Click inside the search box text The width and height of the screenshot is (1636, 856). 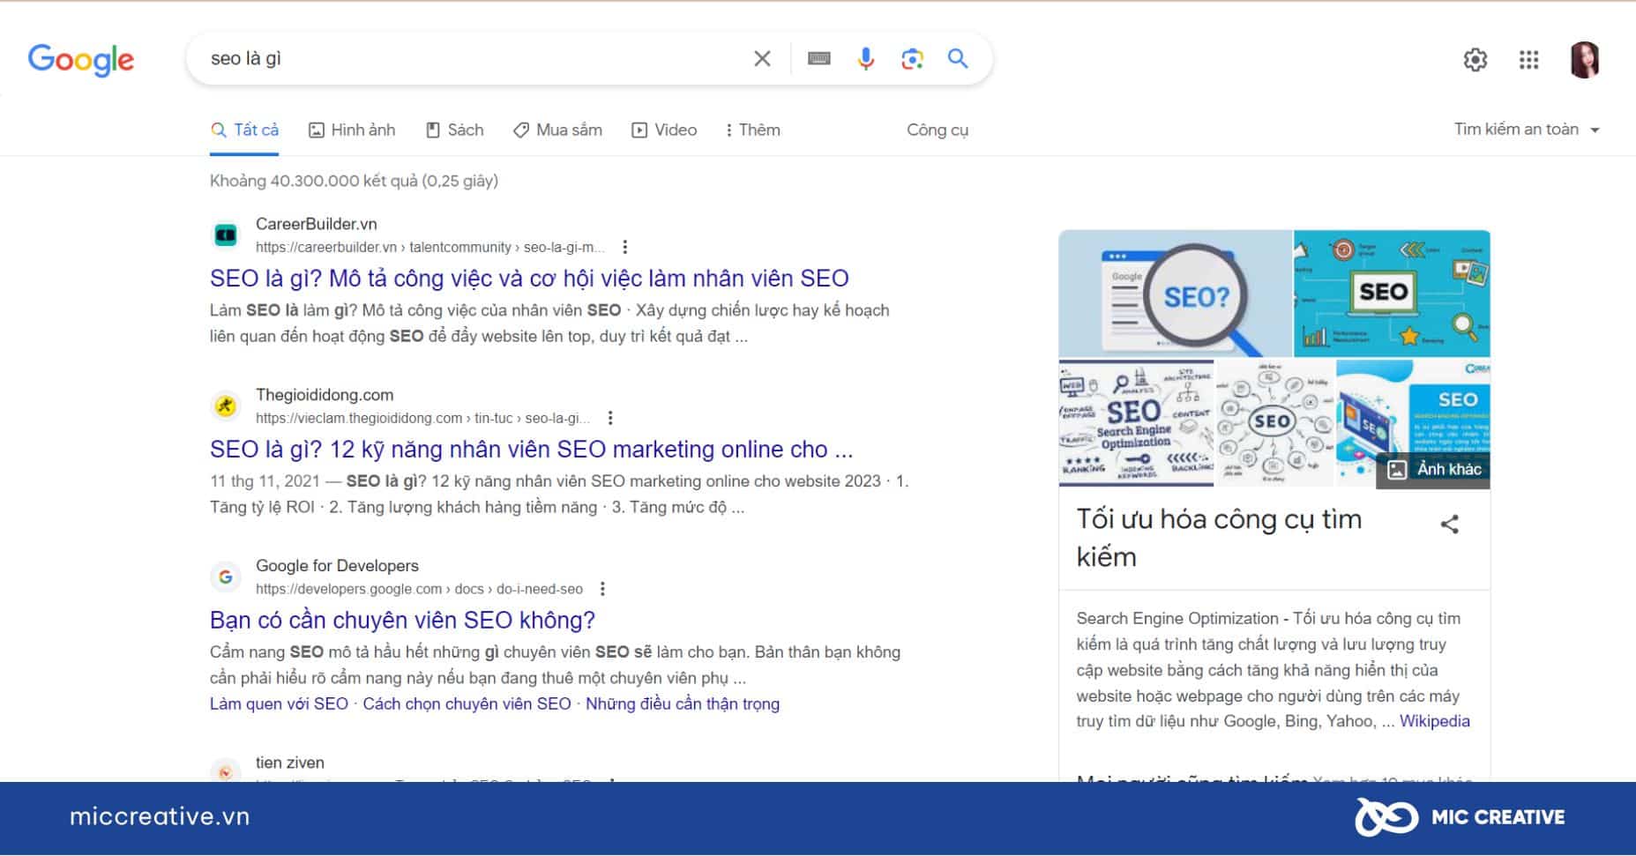[x=246, y=59]
